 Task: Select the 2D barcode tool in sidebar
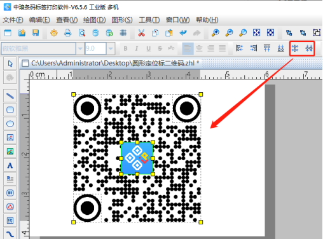10,221
